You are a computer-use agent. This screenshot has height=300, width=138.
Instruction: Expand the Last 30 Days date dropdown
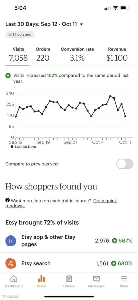pyautogui.click(x=44, y=24)
